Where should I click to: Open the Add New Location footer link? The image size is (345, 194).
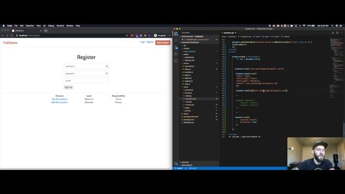click(59, 102)
